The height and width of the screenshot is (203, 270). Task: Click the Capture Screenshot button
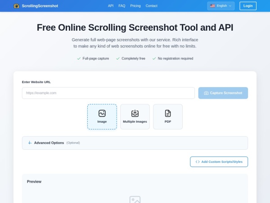tap(223, 93)
